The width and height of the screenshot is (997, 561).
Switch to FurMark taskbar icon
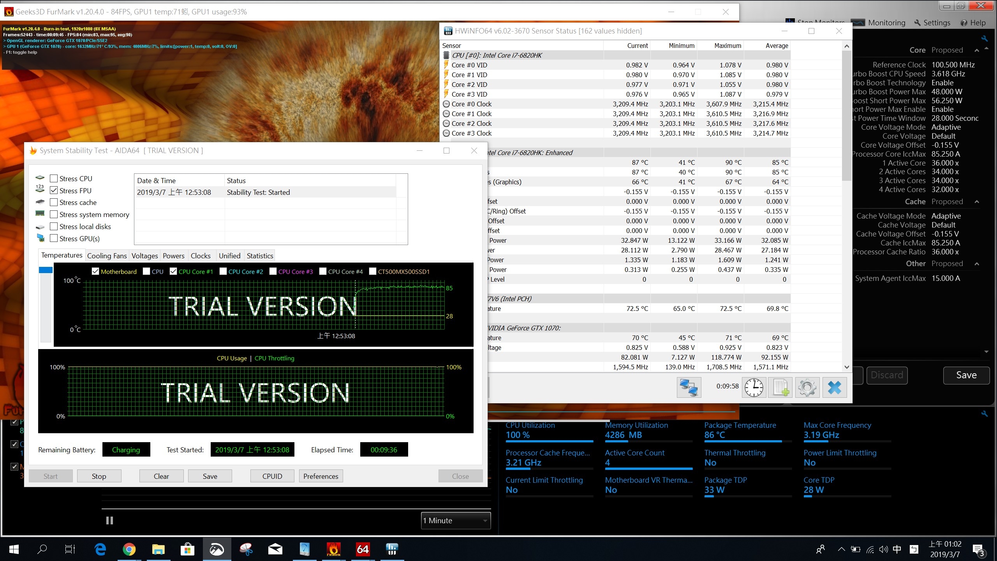[x=333, y=549]
